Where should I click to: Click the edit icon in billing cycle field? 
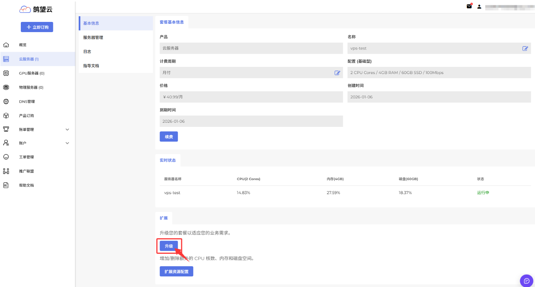[x=337, y=73]
